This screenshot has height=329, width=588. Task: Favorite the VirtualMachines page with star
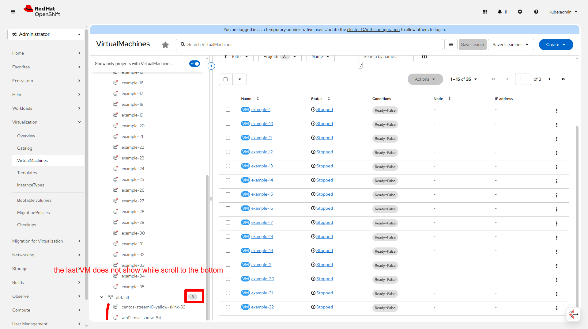165,45
